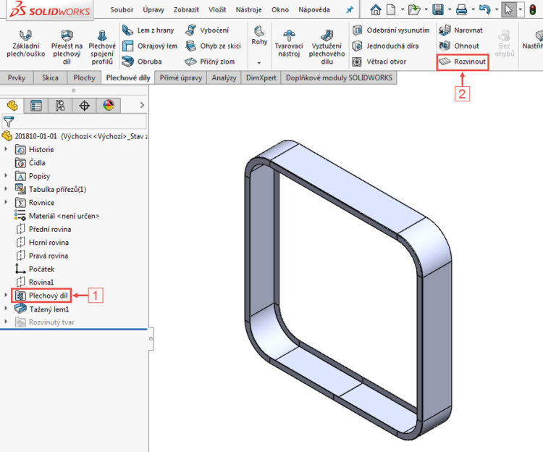Switch to Přímé úpravy tab
This screenshot has height=452, width=543.
coord(181,78)
